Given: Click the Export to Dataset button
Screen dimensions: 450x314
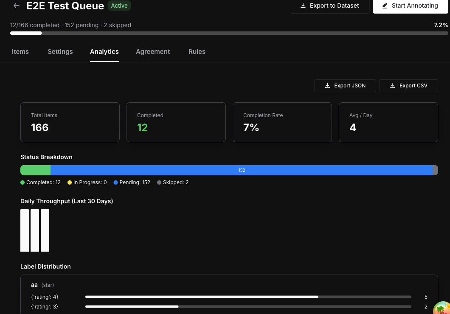Looking at the screenshot, I should [x=330, y=6].
